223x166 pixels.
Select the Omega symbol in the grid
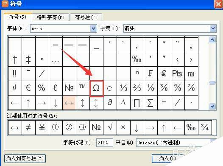[97, 88]
